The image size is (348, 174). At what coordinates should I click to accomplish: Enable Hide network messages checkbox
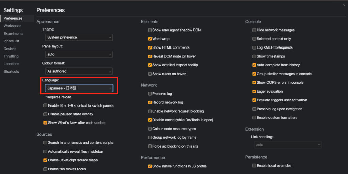point(254,30)
